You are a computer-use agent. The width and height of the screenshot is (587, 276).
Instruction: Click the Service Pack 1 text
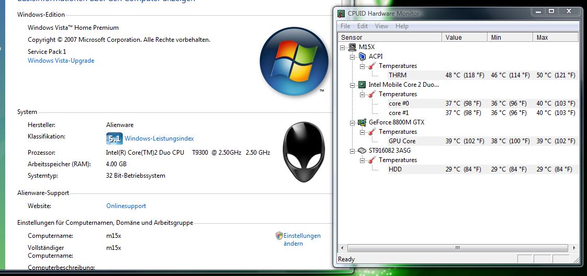pyautogui.click(x=47, y=52)
